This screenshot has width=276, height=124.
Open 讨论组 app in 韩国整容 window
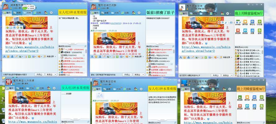pos(262,98)
